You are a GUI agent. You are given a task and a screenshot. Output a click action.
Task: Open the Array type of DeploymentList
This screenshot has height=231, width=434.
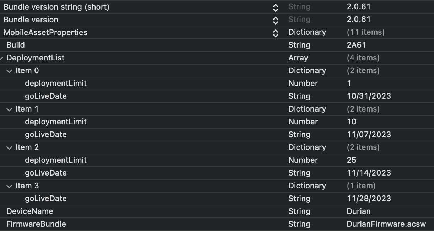point(298,58)
